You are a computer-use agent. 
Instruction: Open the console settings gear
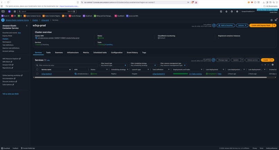237,11
